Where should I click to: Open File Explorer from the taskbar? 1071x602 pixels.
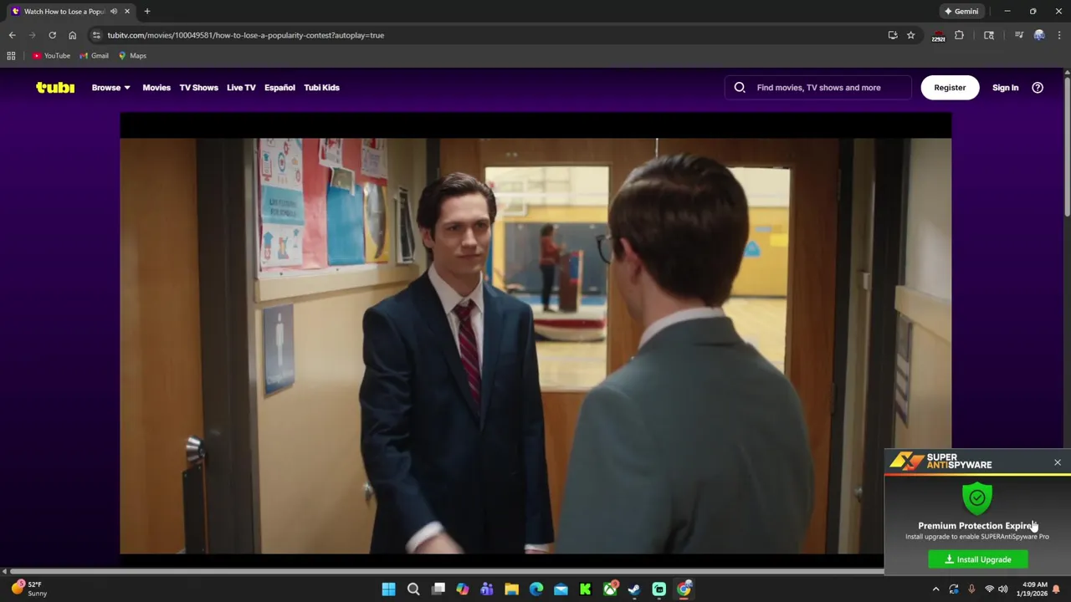coord(511,589)
